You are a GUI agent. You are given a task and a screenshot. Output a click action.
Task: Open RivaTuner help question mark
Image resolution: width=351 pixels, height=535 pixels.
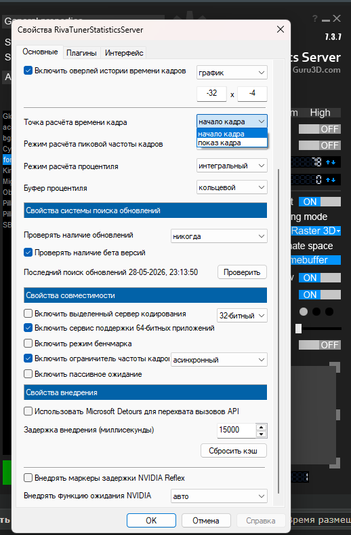315,19
